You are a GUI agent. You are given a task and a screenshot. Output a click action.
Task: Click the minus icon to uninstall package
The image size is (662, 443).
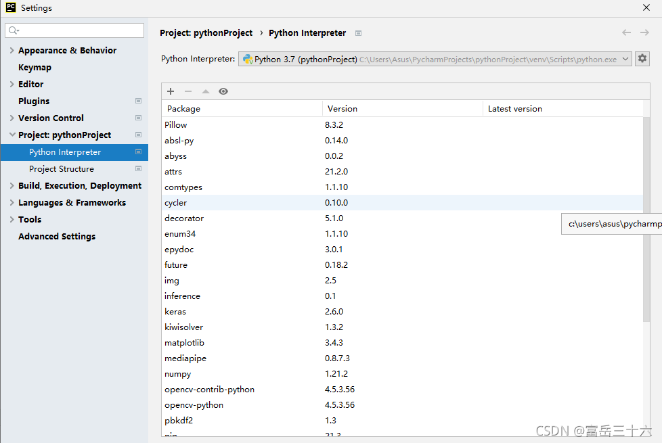coord(188,91)
